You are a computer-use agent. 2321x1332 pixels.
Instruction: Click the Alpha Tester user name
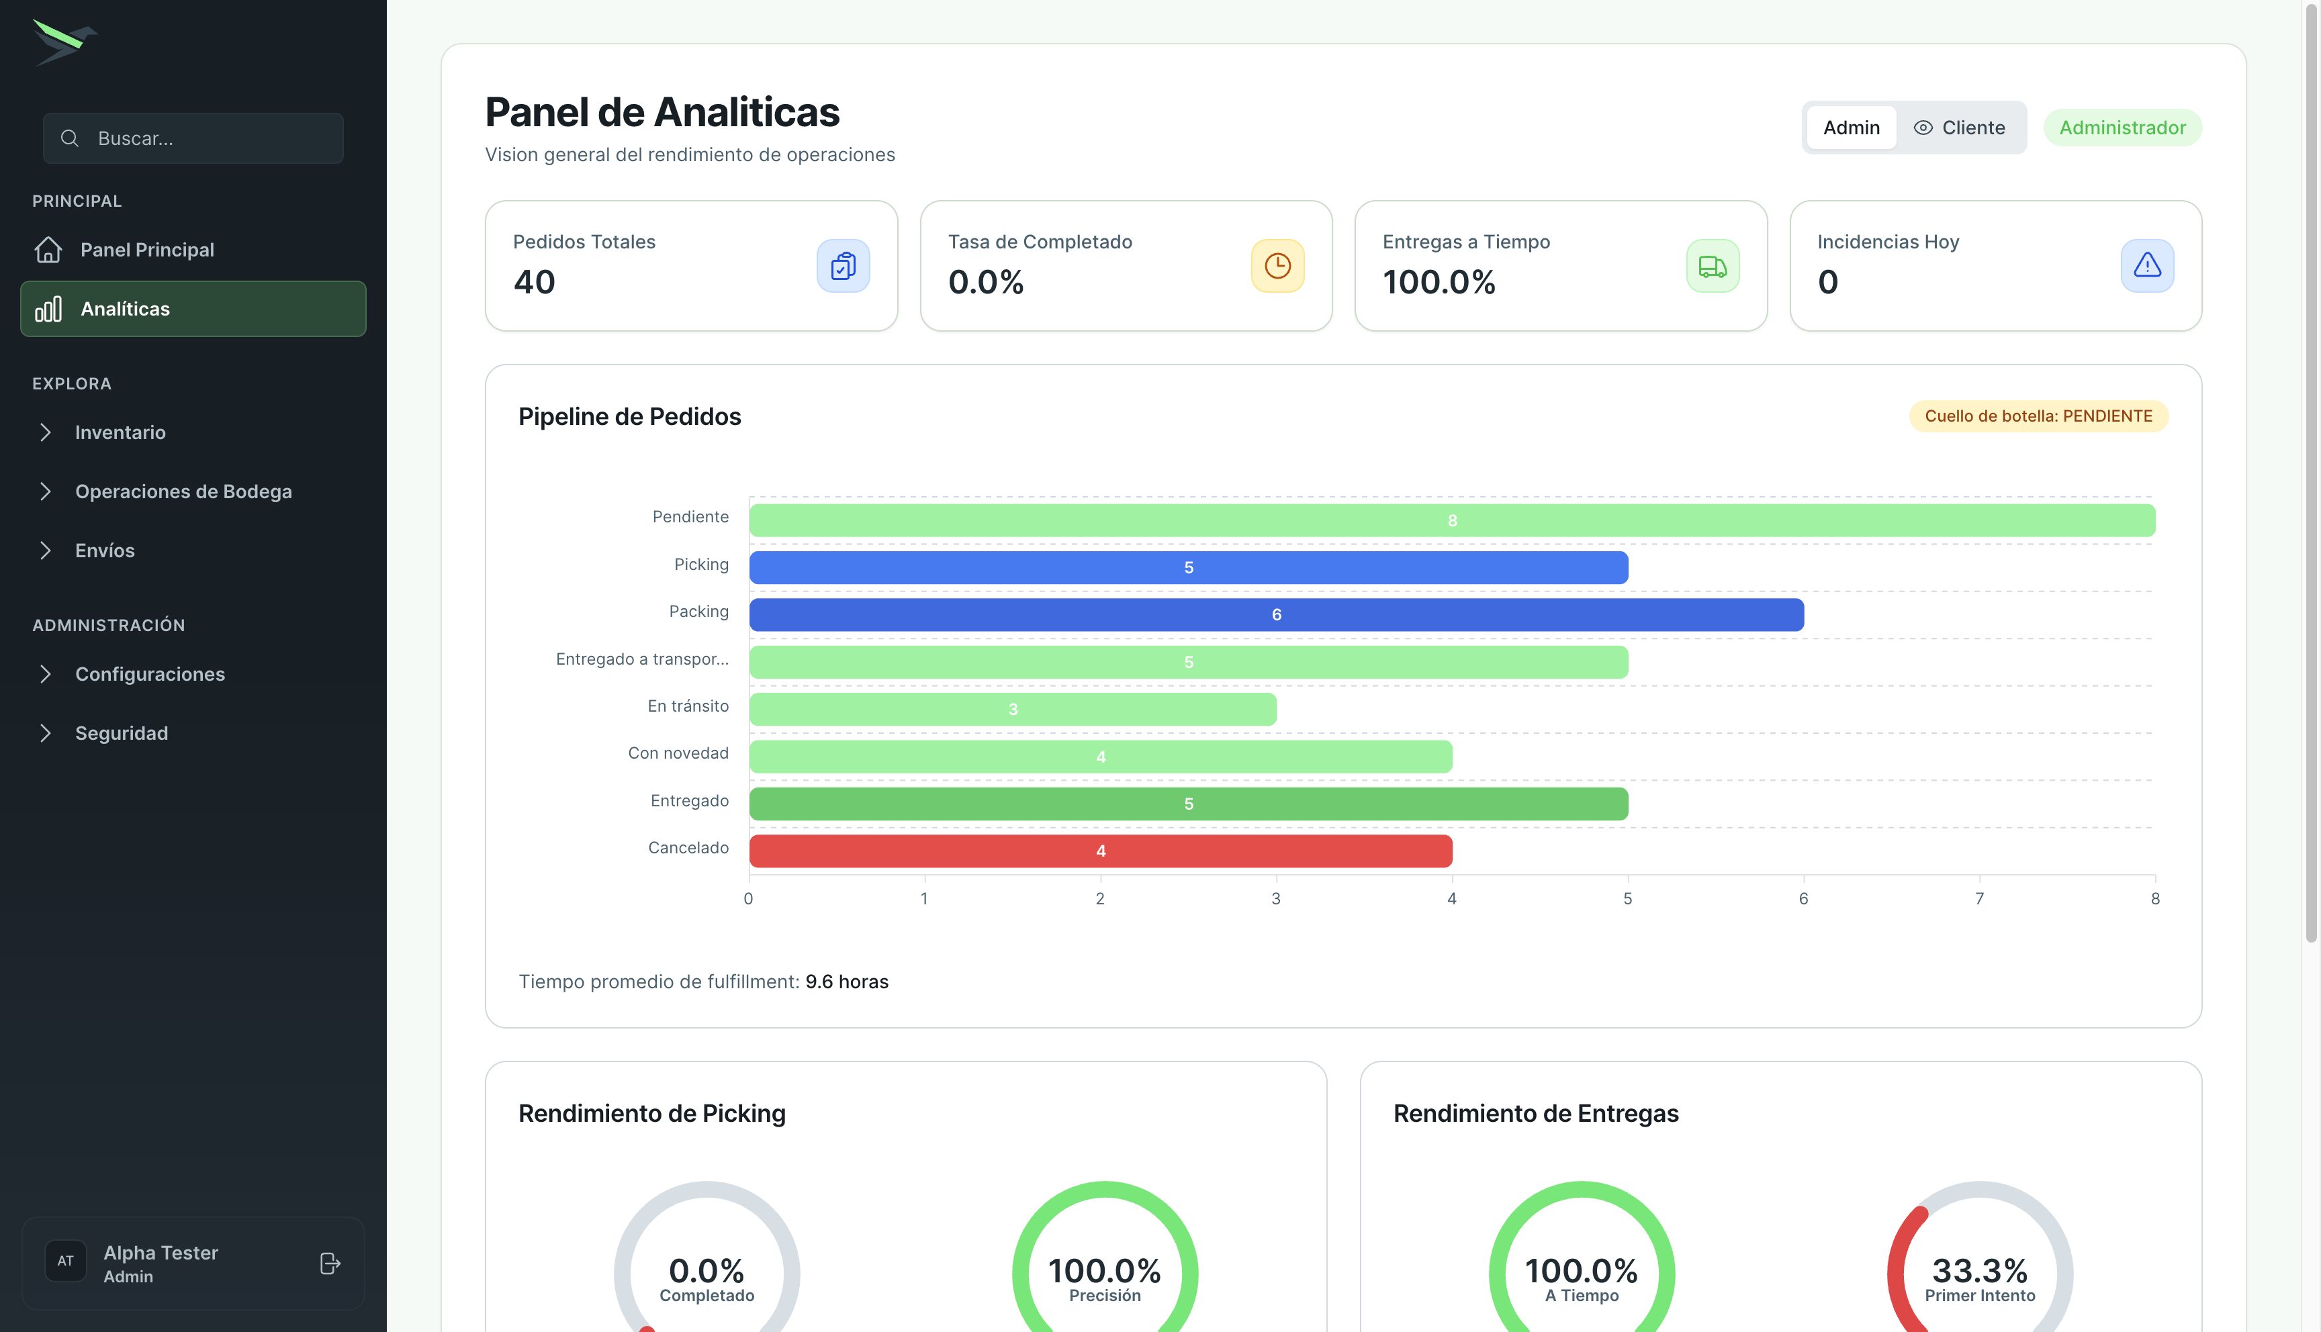tap(161, 1252)
